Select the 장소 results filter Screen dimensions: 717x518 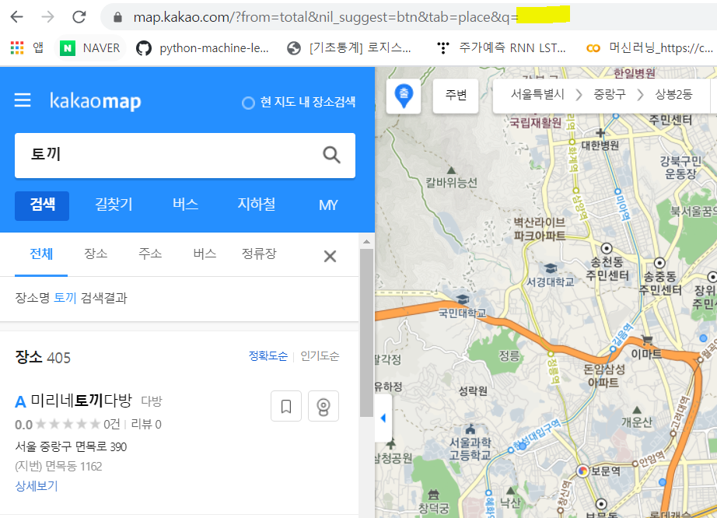tap(96, 254)
